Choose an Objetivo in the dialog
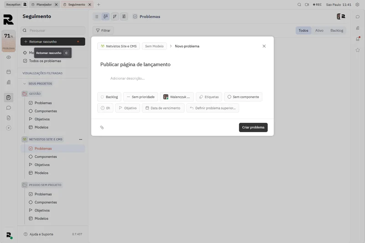The image size is (365, 243). pyautogui.click(x=128, y=108)
